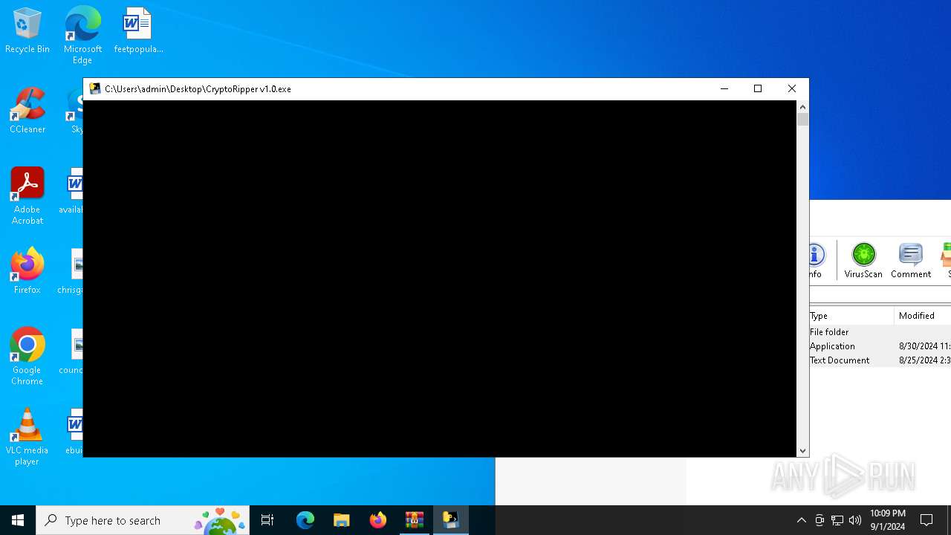Select the File folder row in WinRAR

(880, 332)
